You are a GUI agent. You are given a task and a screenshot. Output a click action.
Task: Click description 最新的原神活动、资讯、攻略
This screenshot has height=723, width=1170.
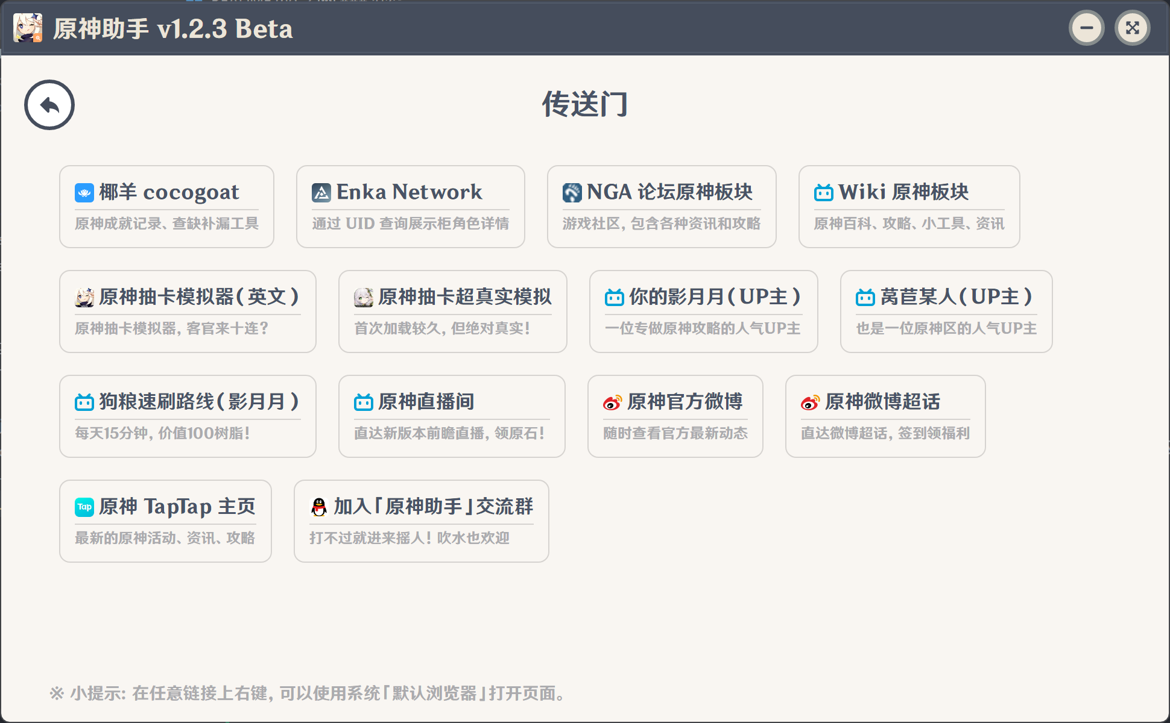click(x=165, y=538)
